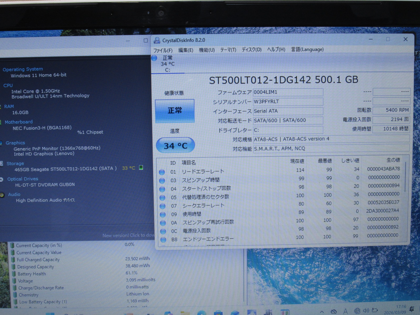
Task: Click the CrystalDiskInfo app icon in title bar
Action: [x=157, y=40]
